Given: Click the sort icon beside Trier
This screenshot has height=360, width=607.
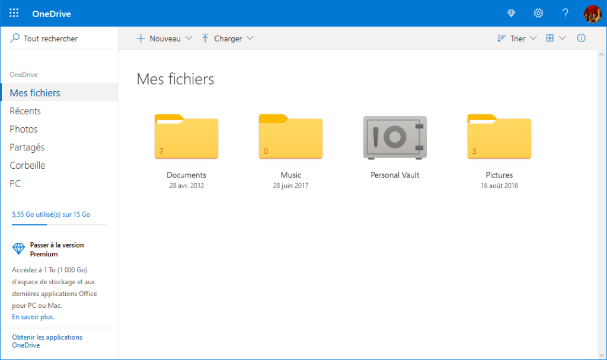Looking at the screenshot, I should coord(501,38).
